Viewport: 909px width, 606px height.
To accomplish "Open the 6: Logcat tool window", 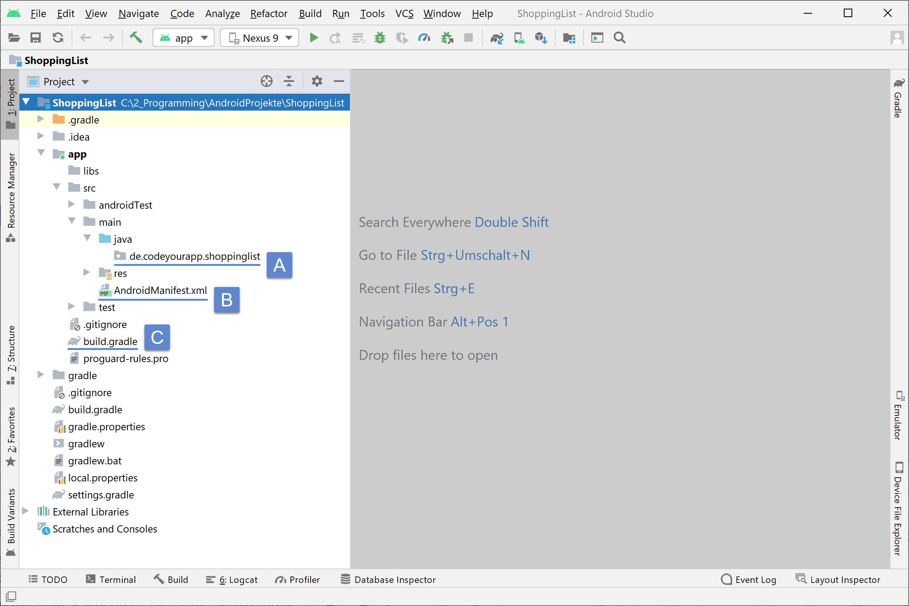I will click(231, 579).
